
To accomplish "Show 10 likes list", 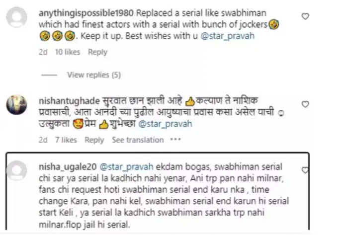I will (x=68, y=52).
